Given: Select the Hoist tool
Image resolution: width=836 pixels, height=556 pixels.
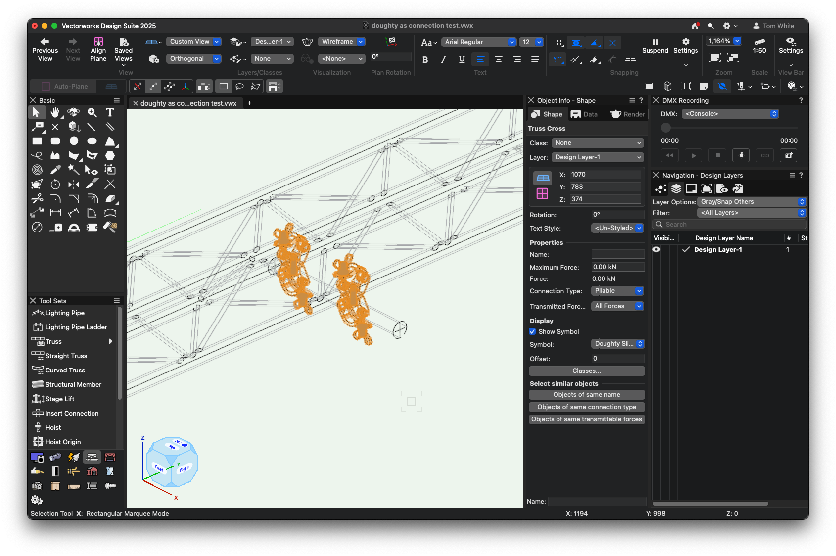Looking at the screenshot, I should [53, 427].
